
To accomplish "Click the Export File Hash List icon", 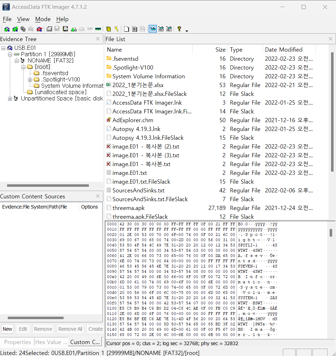I will (135, 29).
